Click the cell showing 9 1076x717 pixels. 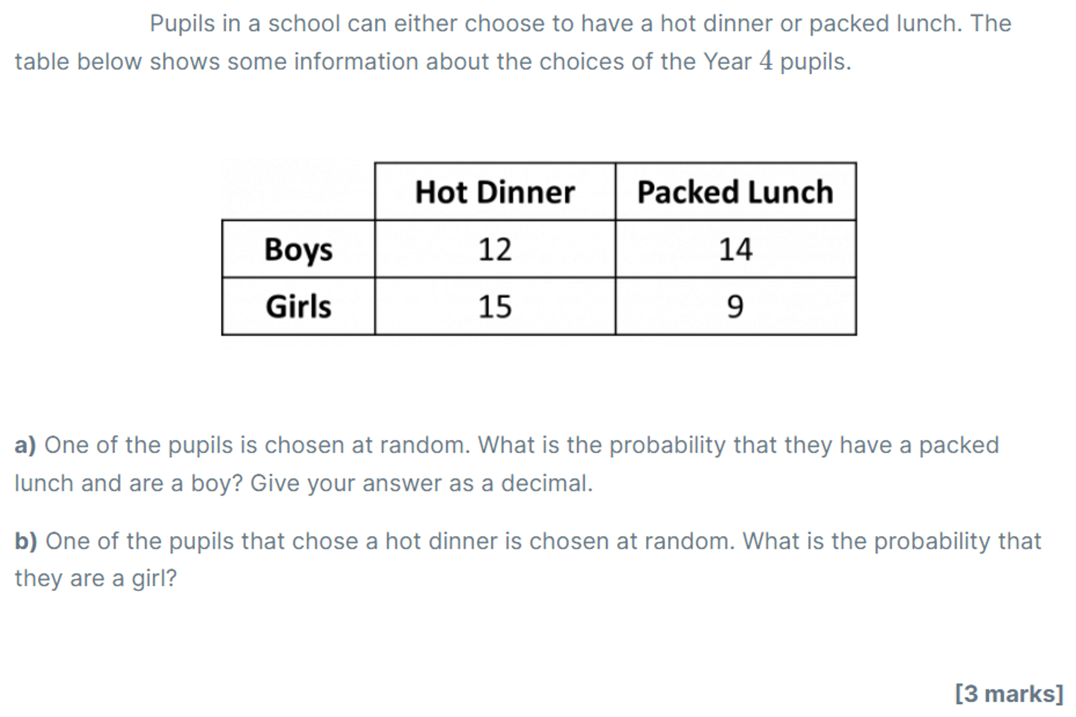pos(735,306)
